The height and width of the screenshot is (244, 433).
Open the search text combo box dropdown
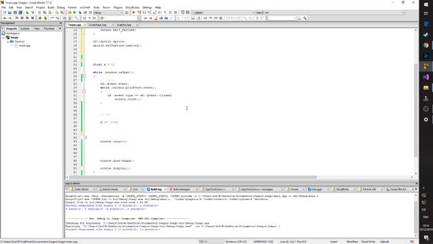(x=294, y=18)
